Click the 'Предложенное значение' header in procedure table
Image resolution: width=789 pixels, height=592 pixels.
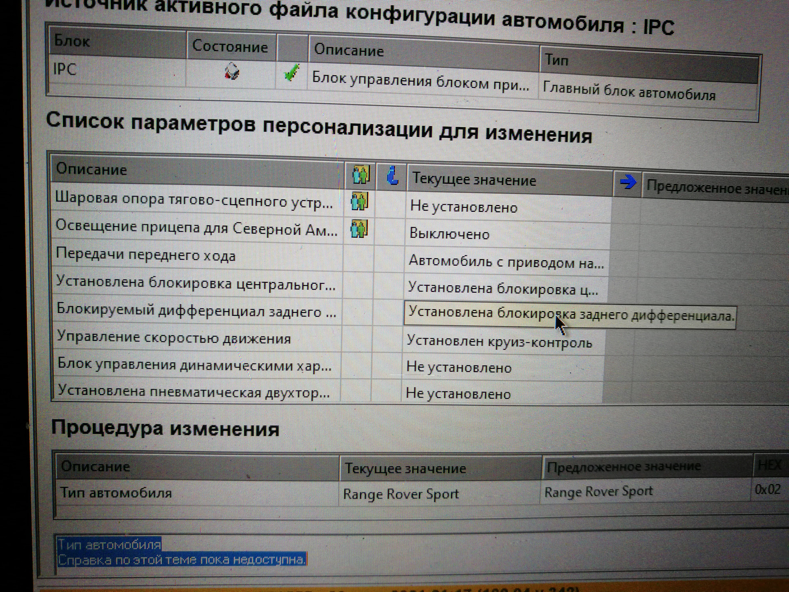623,467
